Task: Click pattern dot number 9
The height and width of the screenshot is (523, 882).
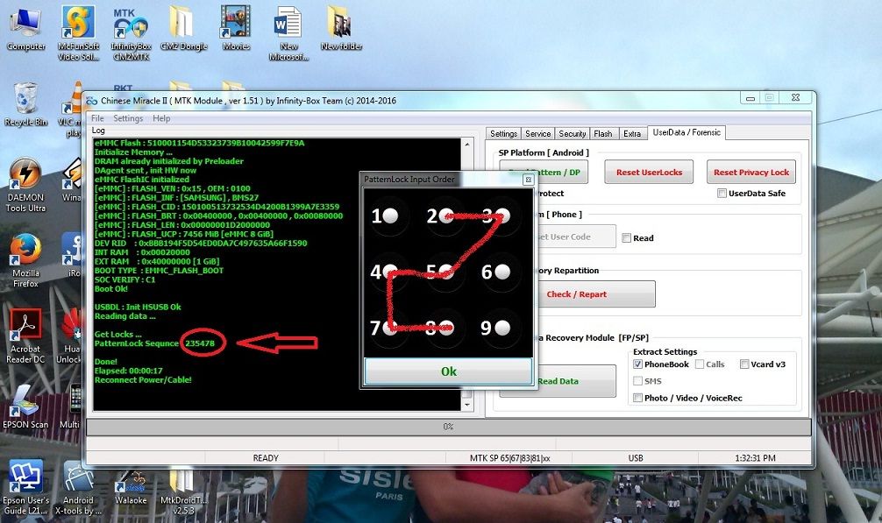Action: tap(501, 329)
